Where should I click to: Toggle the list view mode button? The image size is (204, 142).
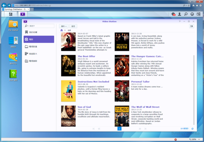(x=191, y=26)
